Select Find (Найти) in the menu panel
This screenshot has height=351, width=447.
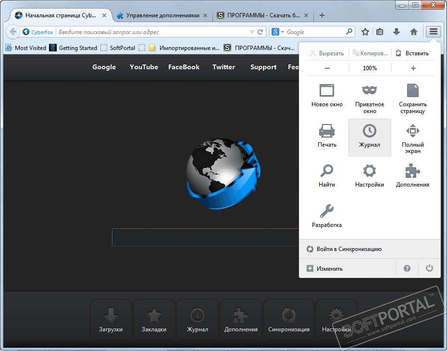327,176
